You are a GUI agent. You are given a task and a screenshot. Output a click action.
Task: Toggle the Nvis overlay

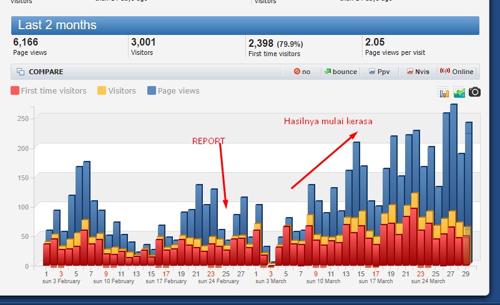tap(418, 72)
